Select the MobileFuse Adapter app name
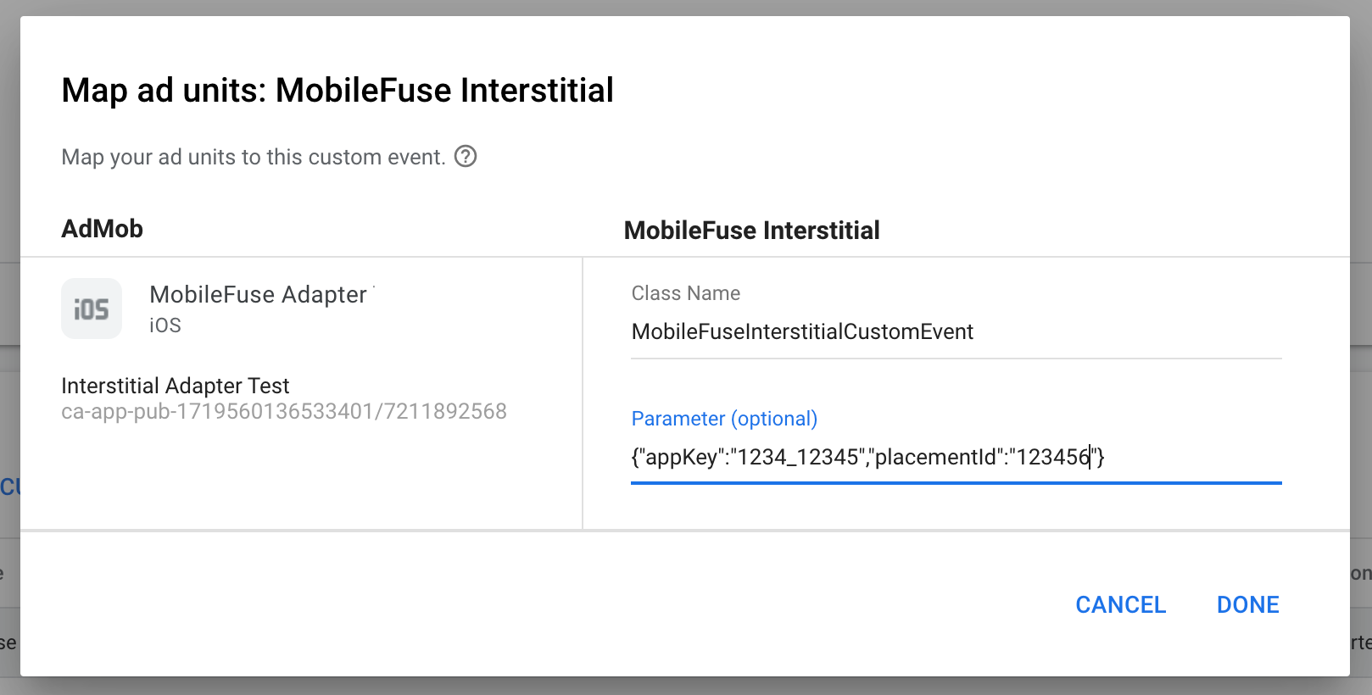The height and width of the screenshot is (695, 1372). [x=258, y=294]
